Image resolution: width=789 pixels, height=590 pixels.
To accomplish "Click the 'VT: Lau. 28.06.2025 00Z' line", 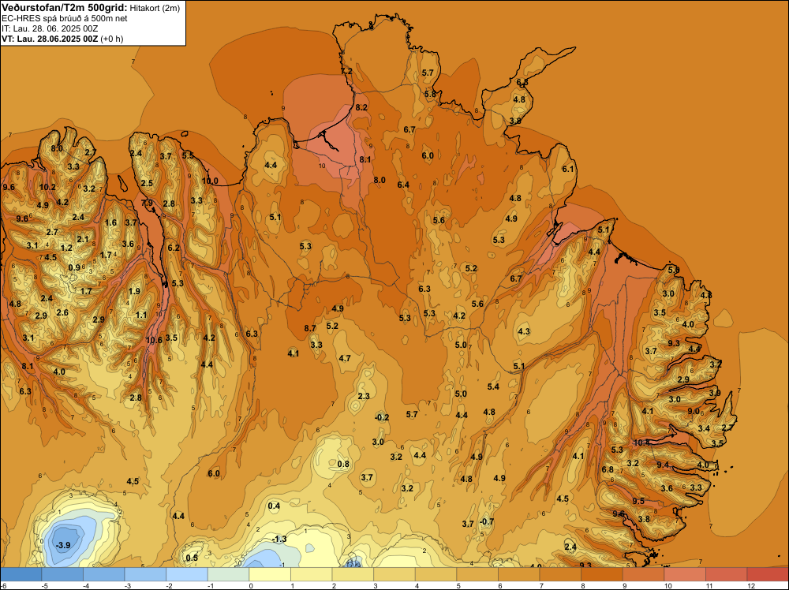I will click(x=50, y=39).
